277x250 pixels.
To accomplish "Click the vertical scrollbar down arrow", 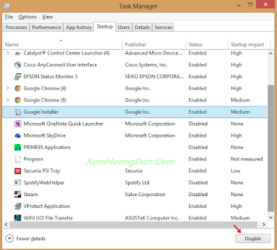I will point(271,218).
